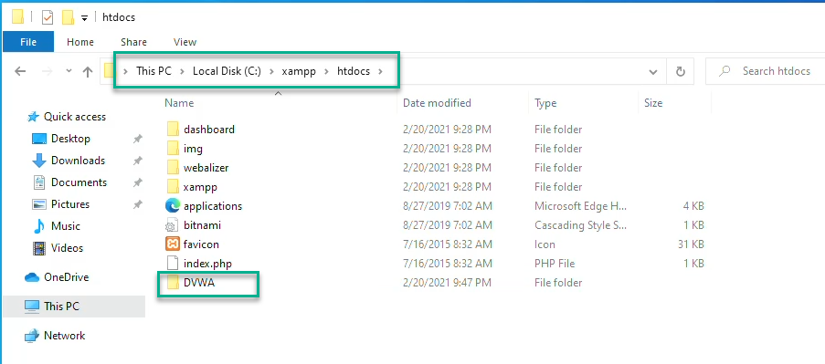Click the Edge icon beside applications
The height and width of the screenshot is (364, 825).
(x=173, y=206)
